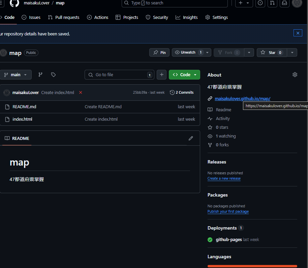Click the README.md file icon
The image size is (308, 268).
7,107
